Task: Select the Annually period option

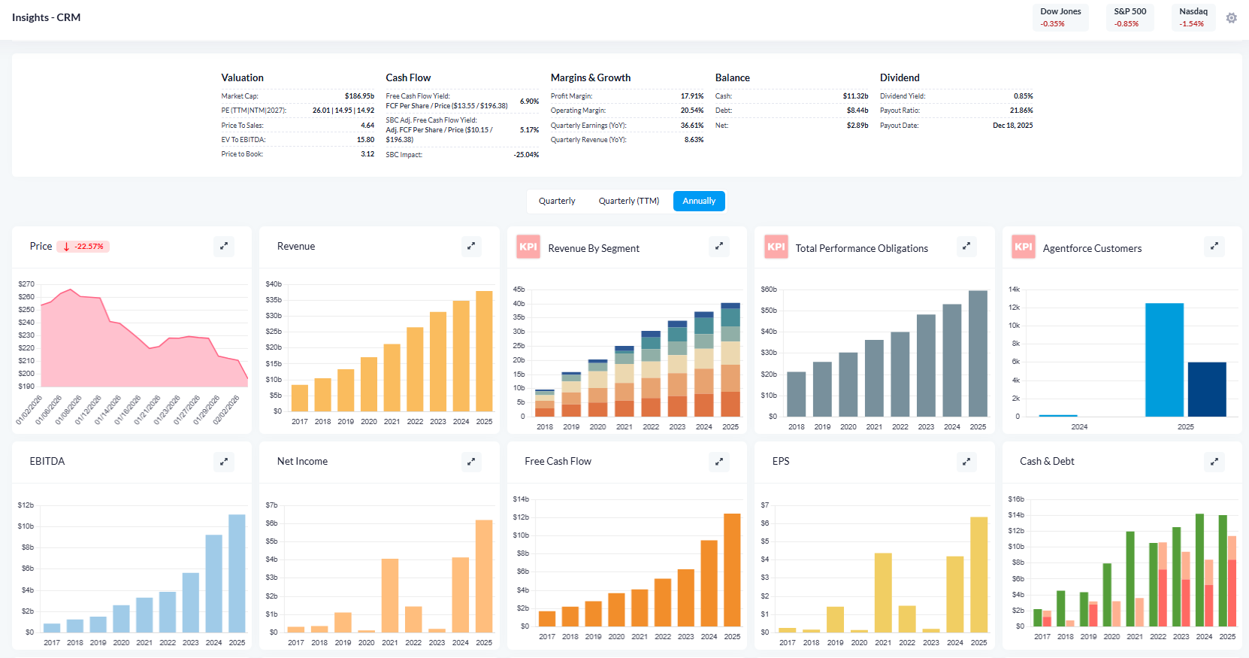Action: [699, 201]
